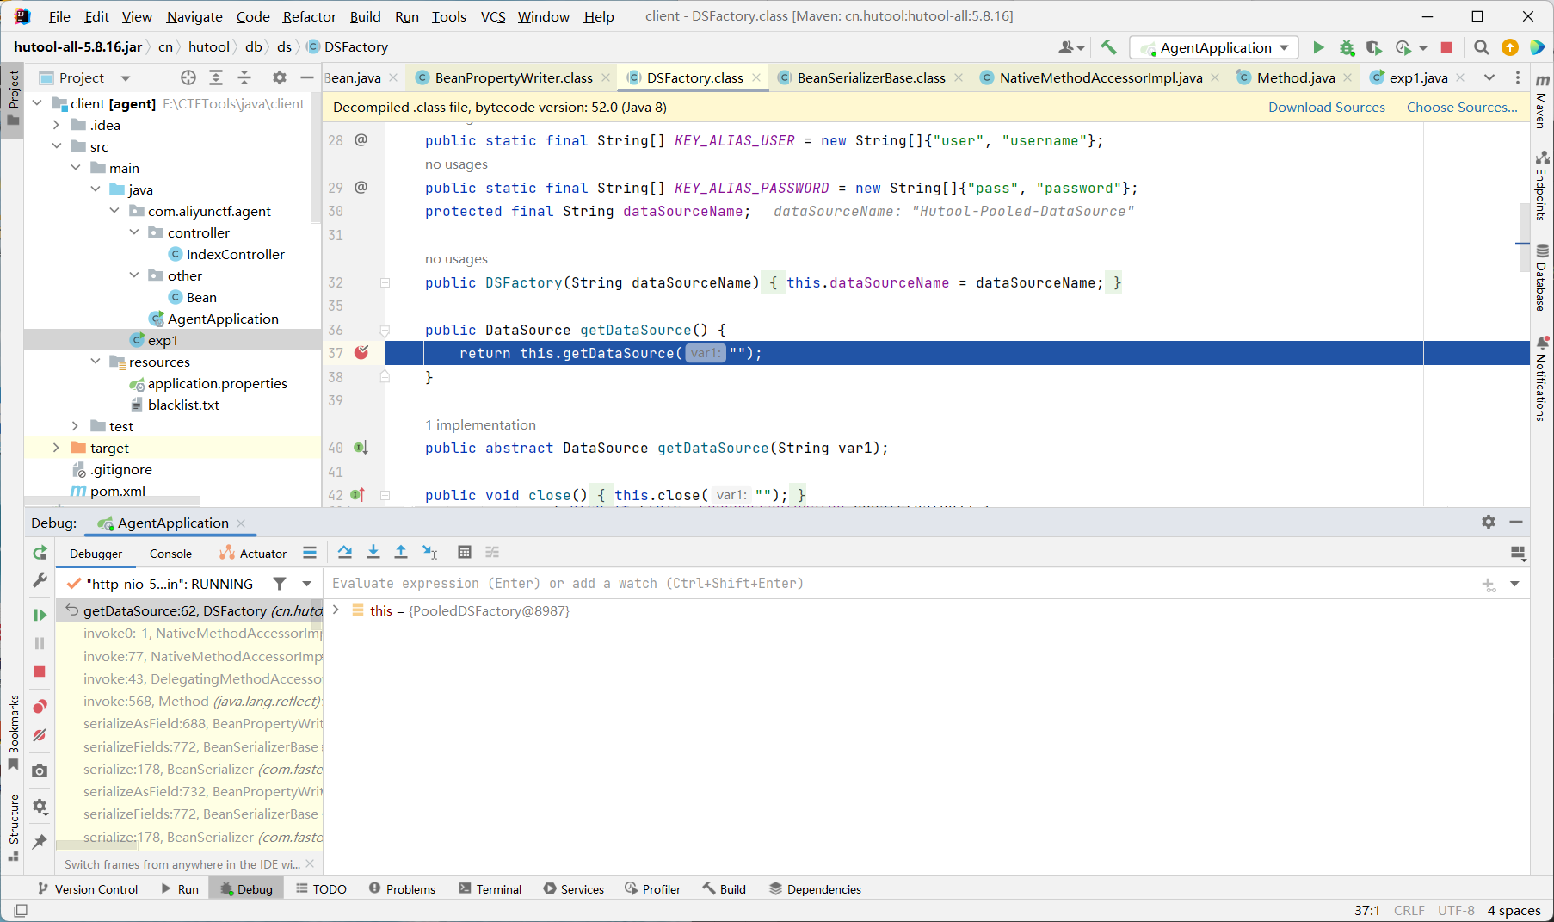The image size is (1554, 922).
Task: Open the thread selector dropdown arrow
Action: (x=307, y=584)
